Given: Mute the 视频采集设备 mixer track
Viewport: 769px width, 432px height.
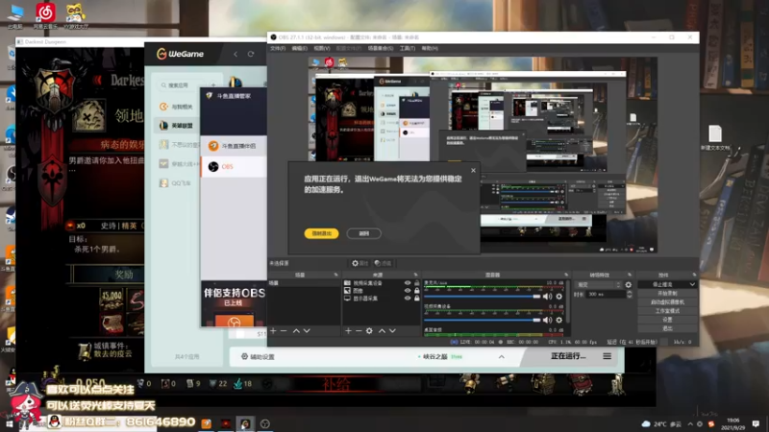Looking at the screenshot, I should [x=547, y=320].
